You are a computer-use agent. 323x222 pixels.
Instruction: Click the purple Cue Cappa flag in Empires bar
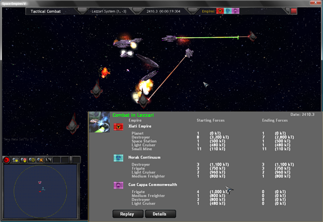tap(236, 11)
